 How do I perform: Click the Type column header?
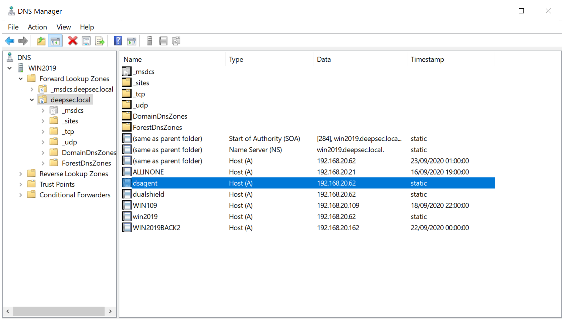(236, 59)
